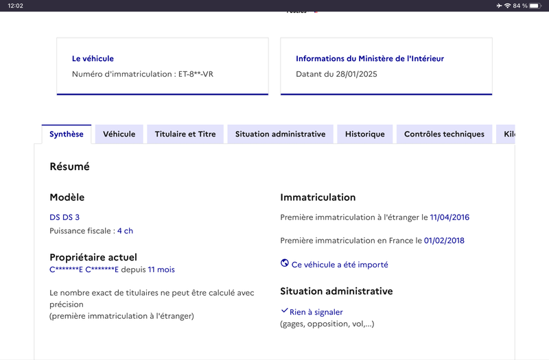Click 'Informations du Ministère de l'Intérieur' title
The width and height of the screenshot is (549, 360).
coord(370,58)
